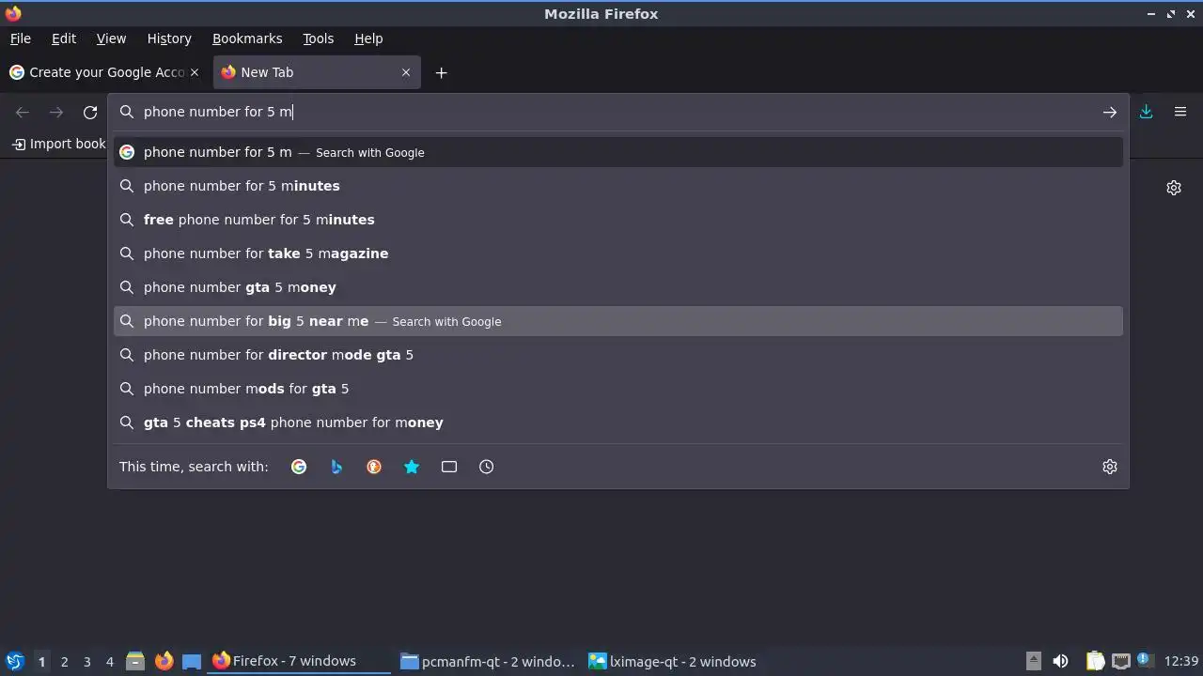Click the Go arrow in the address bar
This screenshot has width=1203, height=676.
[x=1109, y=112]
